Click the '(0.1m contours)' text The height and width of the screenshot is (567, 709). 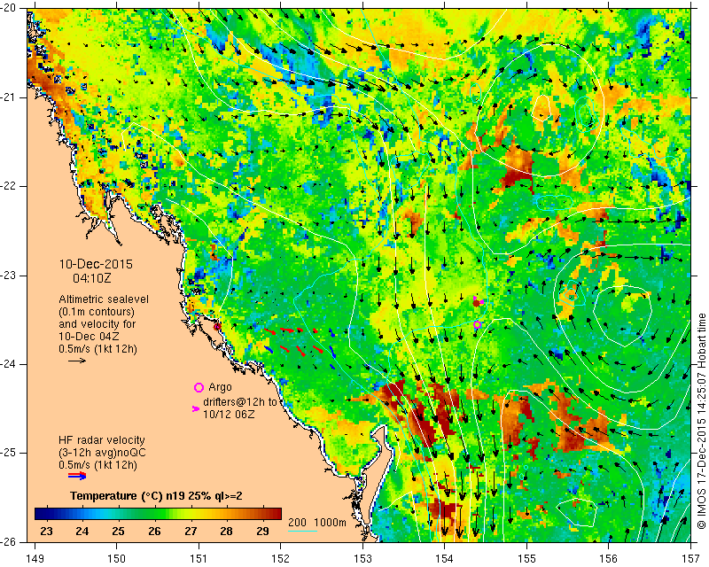[97, 312]
